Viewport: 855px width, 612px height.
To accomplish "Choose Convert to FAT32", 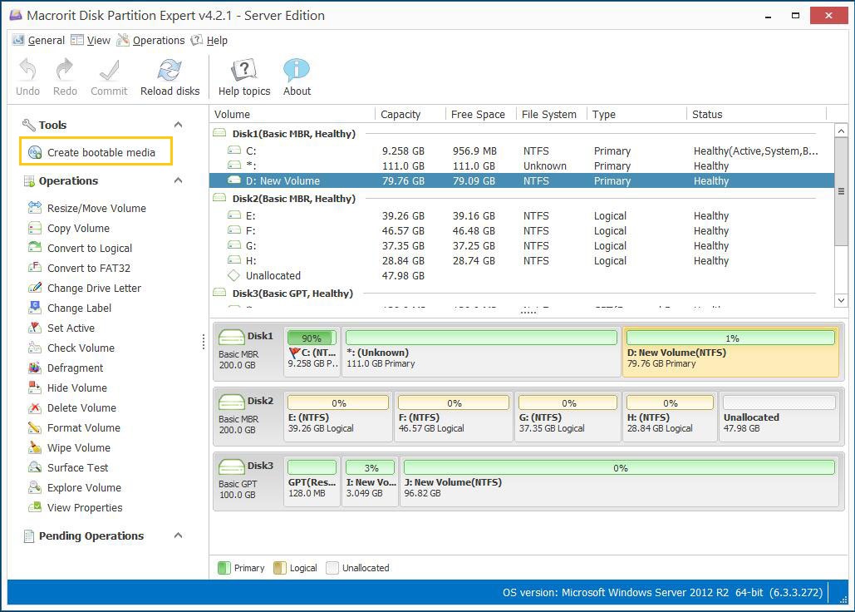I will 79,268.
